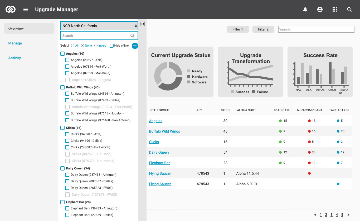Screen dimensions: 360x221
Task: Click the app logo in the header
Action: click(x=11, y=9)
